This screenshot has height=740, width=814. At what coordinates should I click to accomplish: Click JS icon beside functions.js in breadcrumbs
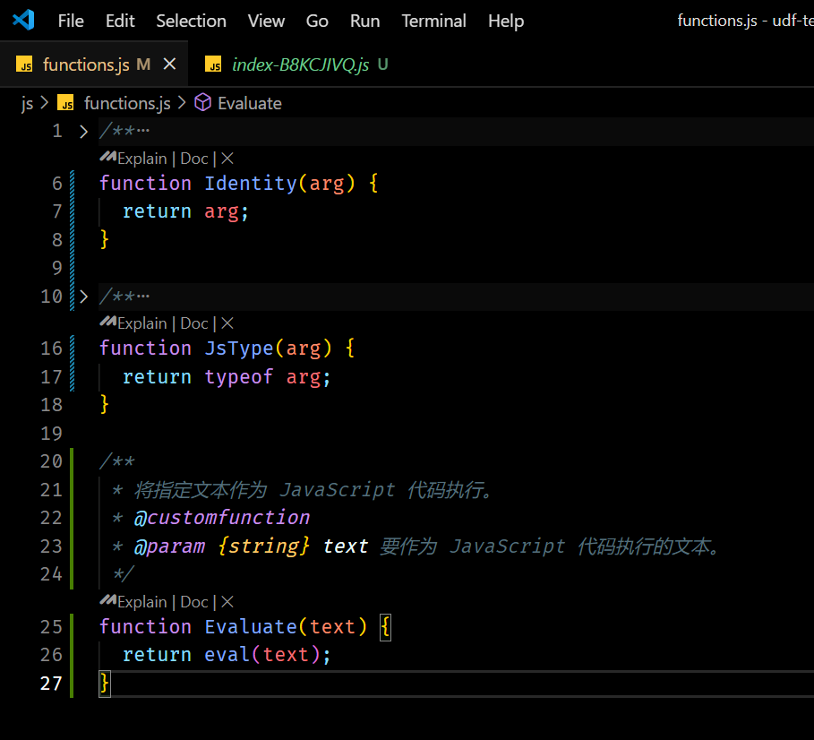click(65, 103)
